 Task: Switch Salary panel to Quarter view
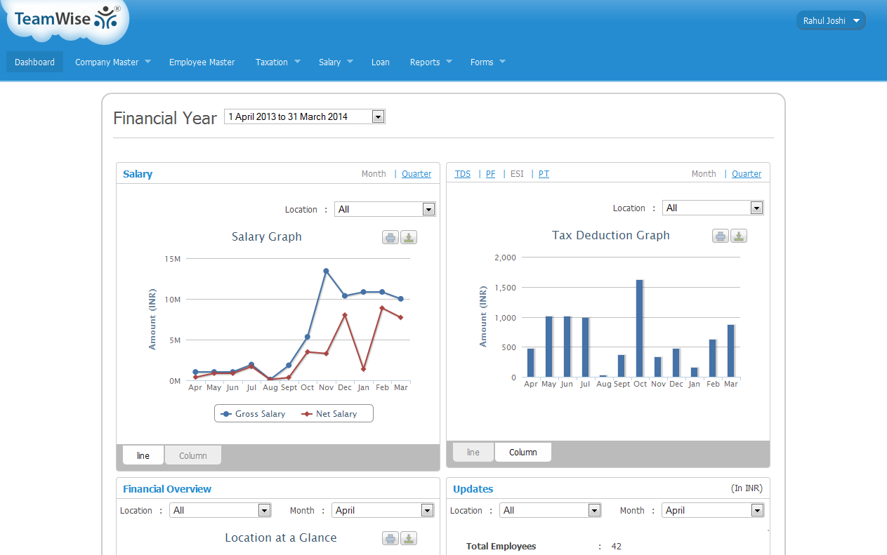coord(416,174)
